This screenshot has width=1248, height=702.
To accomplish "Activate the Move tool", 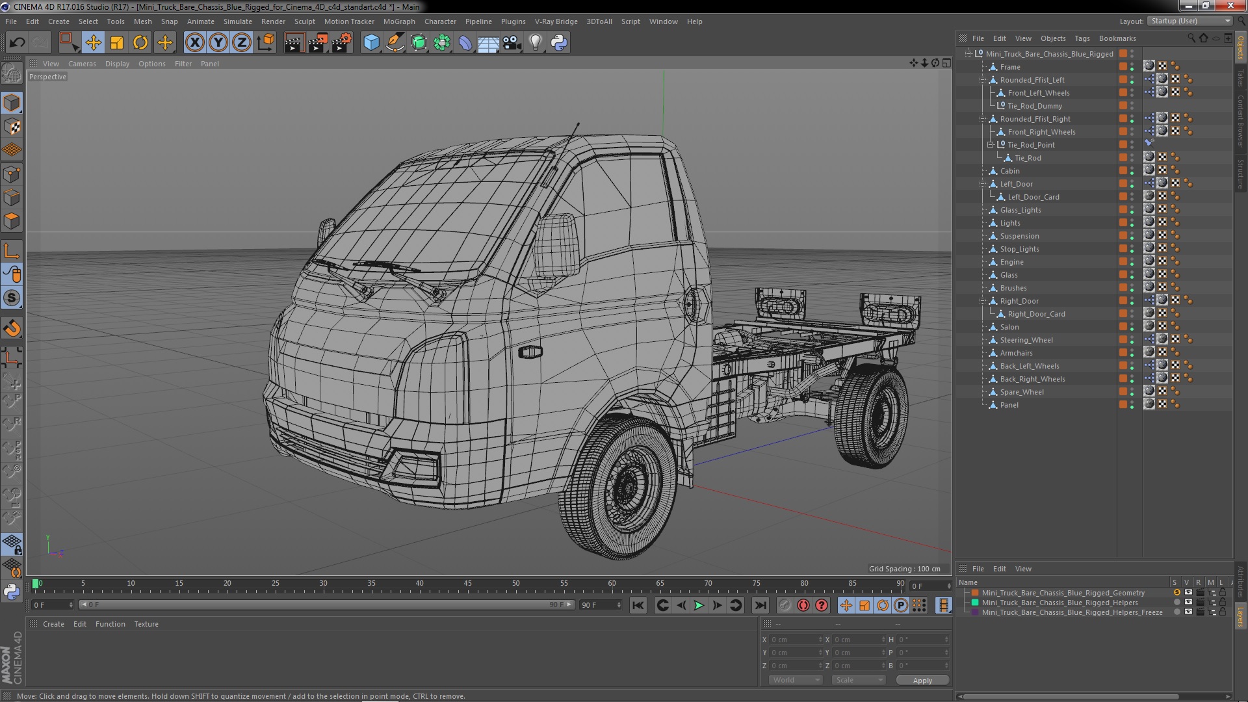I will point(93,43).
